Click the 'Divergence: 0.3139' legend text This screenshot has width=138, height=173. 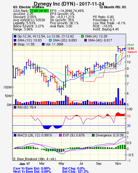coord(109,135)
